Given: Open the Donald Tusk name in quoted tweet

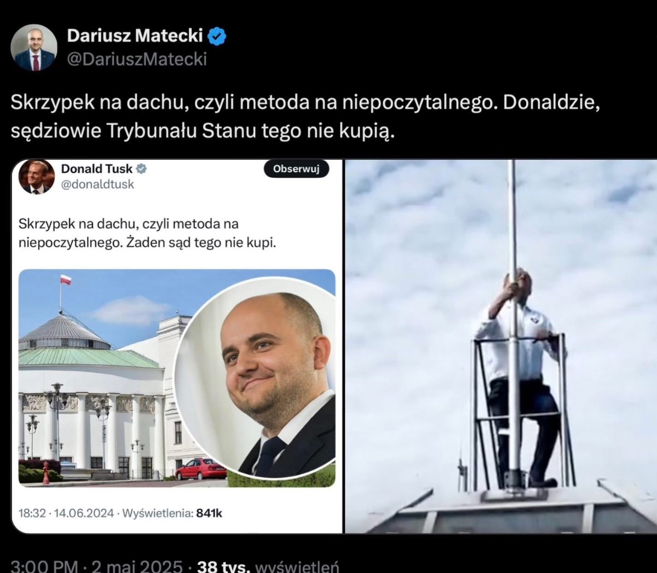Looking at the screenshot, I should pyautogui.click(x=97, y=169).
